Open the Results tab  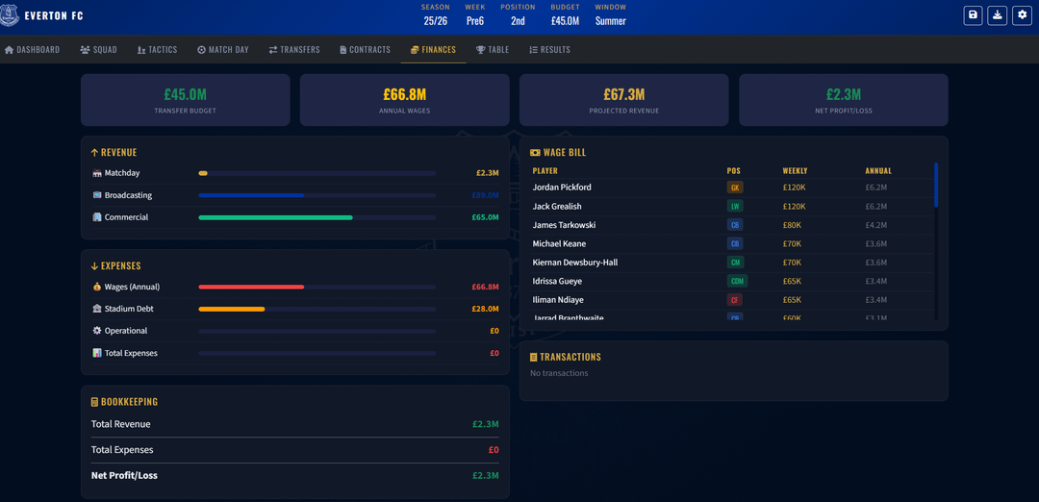point(549,50)
